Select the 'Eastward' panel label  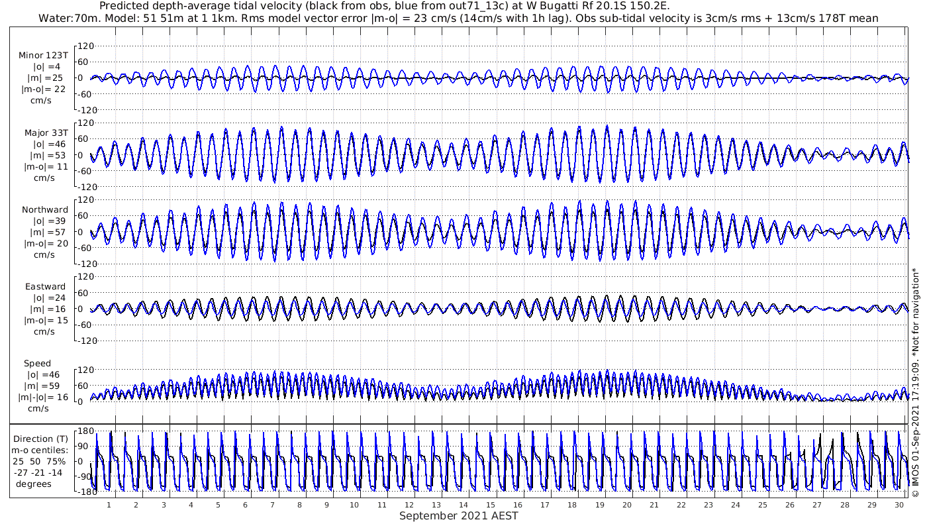coord(46,287)
